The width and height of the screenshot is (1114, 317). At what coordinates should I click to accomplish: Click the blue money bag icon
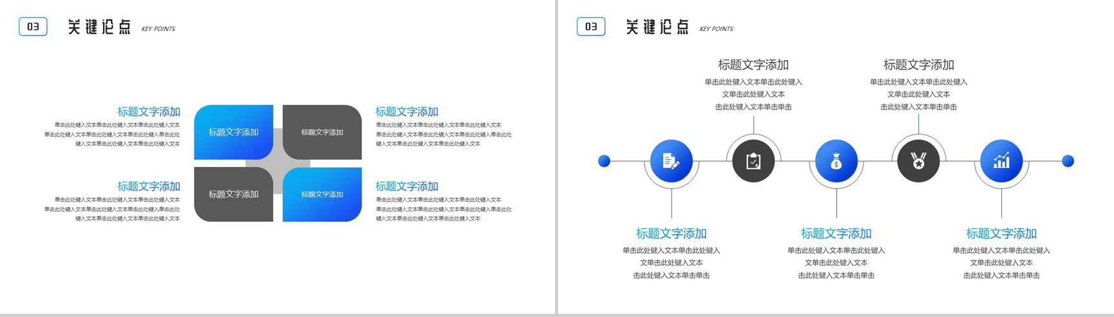pyautogui.click(x=836, y=161)
